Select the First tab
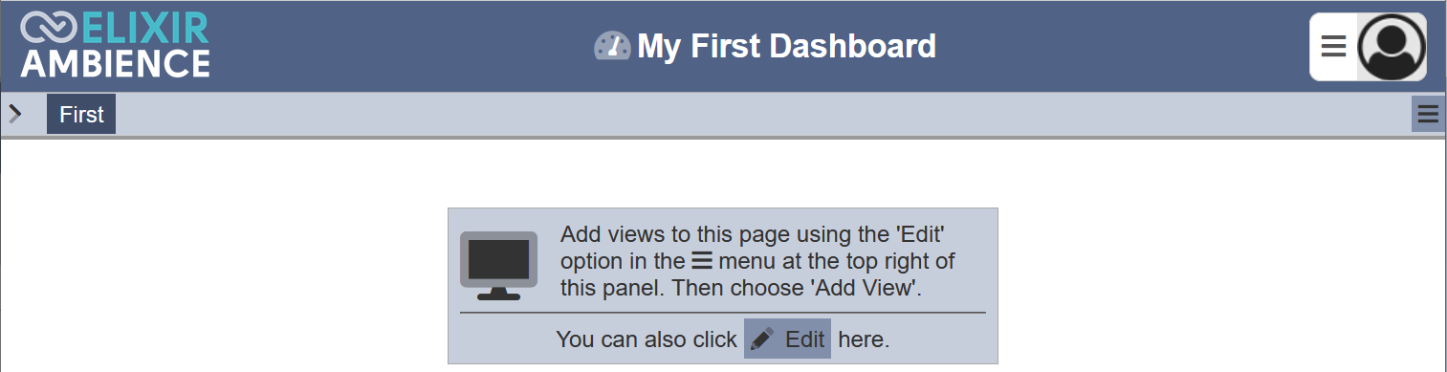This screenshot has width=1447, height=372. (81, 115)
